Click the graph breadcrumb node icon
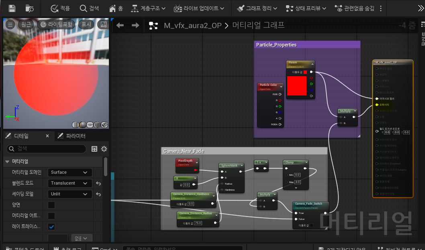 153,26
